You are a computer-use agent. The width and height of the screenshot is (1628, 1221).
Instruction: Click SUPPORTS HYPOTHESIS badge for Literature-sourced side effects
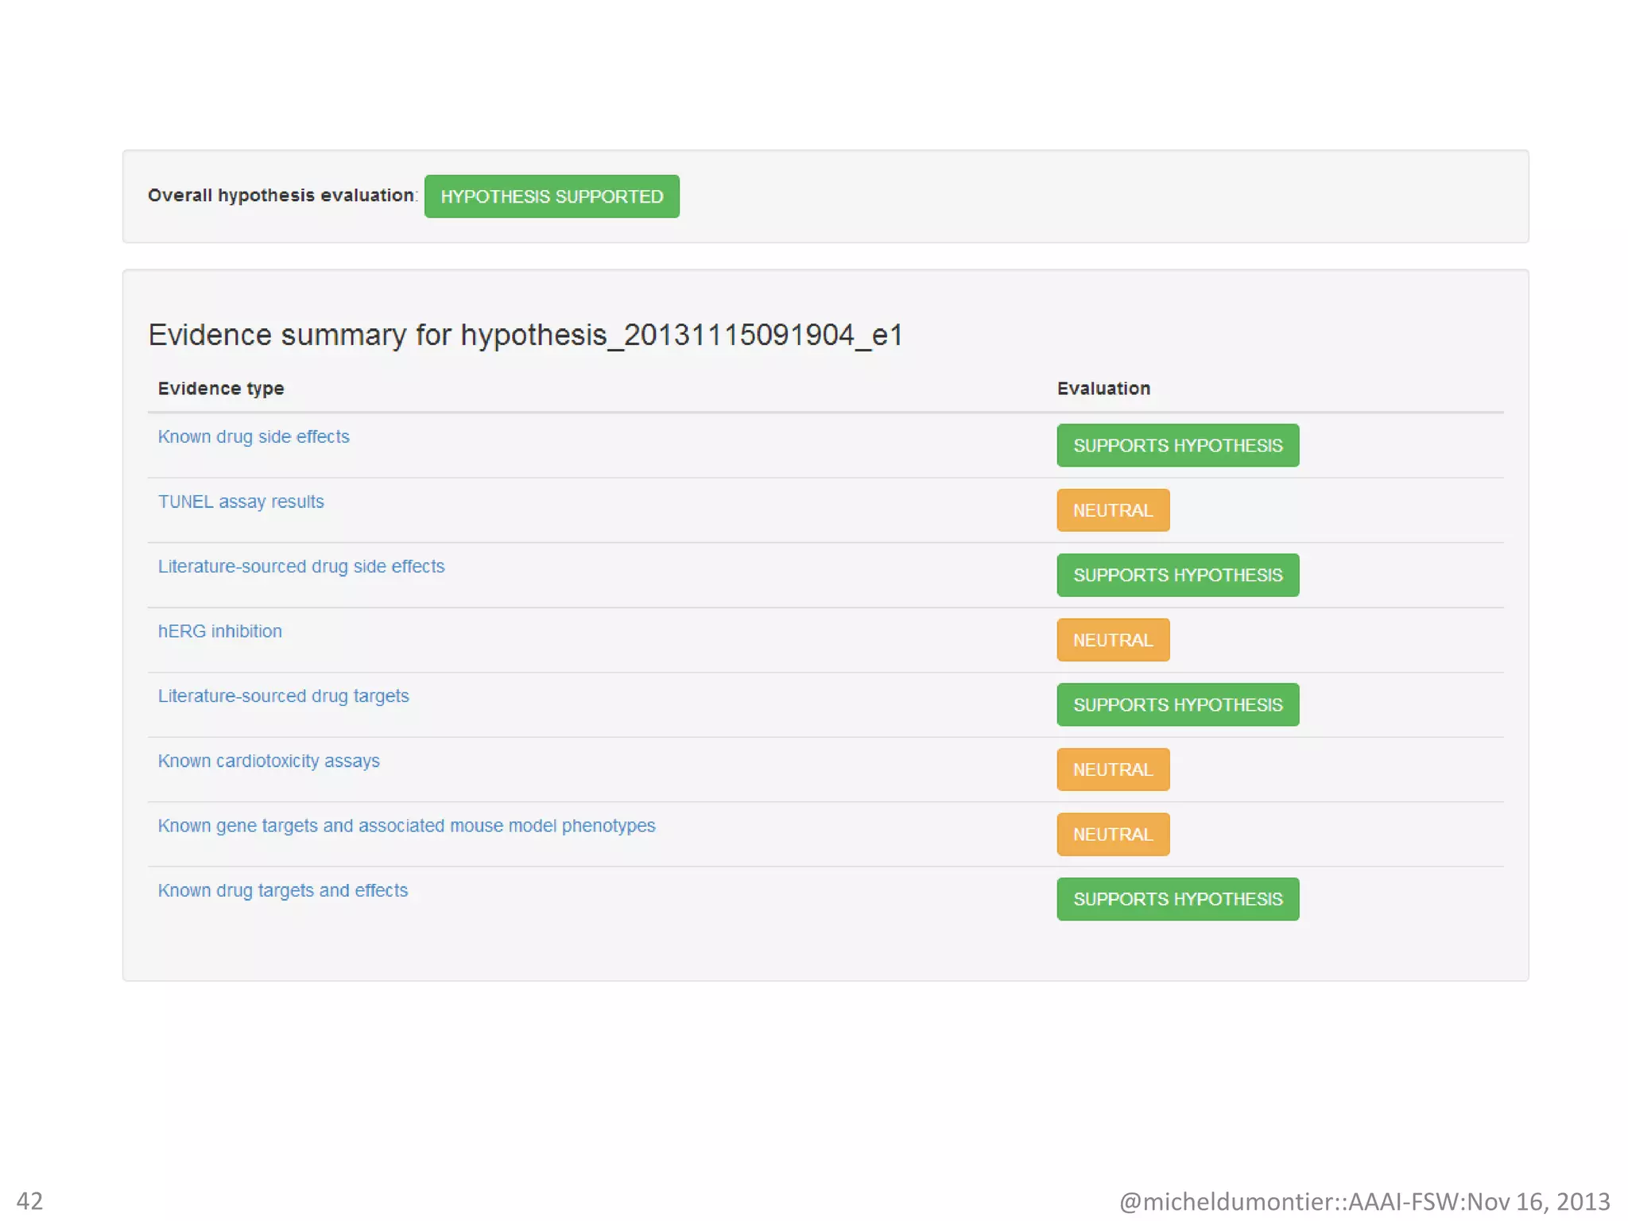coord(1176,575)
